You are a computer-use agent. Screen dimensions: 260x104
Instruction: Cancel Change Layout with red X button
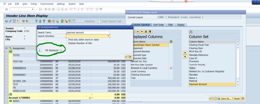pyautogui.click(x=243, y=99)
